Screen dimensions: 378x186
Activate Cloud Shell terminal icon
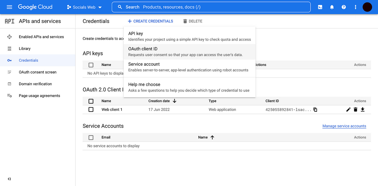[320, 7]
